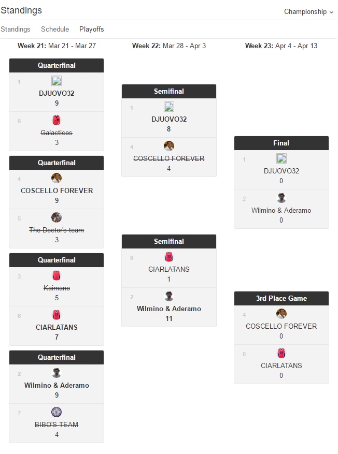Click Kaimano jersey icon
This screenshot has height=454, width=338.
coord(57,275)
